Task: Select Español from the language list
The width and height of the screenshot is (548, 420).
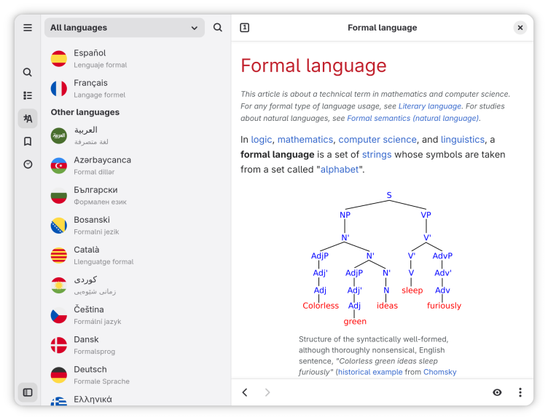Action: [x=90, y=58]
